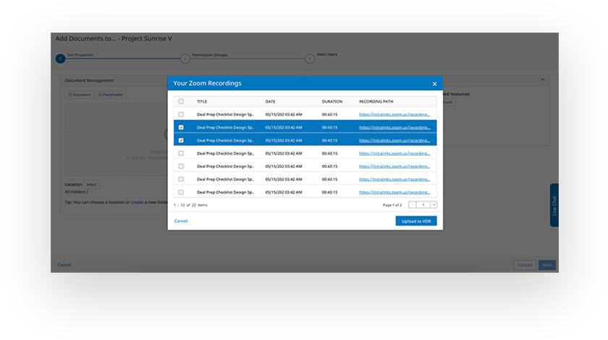The height and width of the screenshot is (340, 608).
Task: Select step 2 Permission Groups circle
Action: click(x=185, y=59)
